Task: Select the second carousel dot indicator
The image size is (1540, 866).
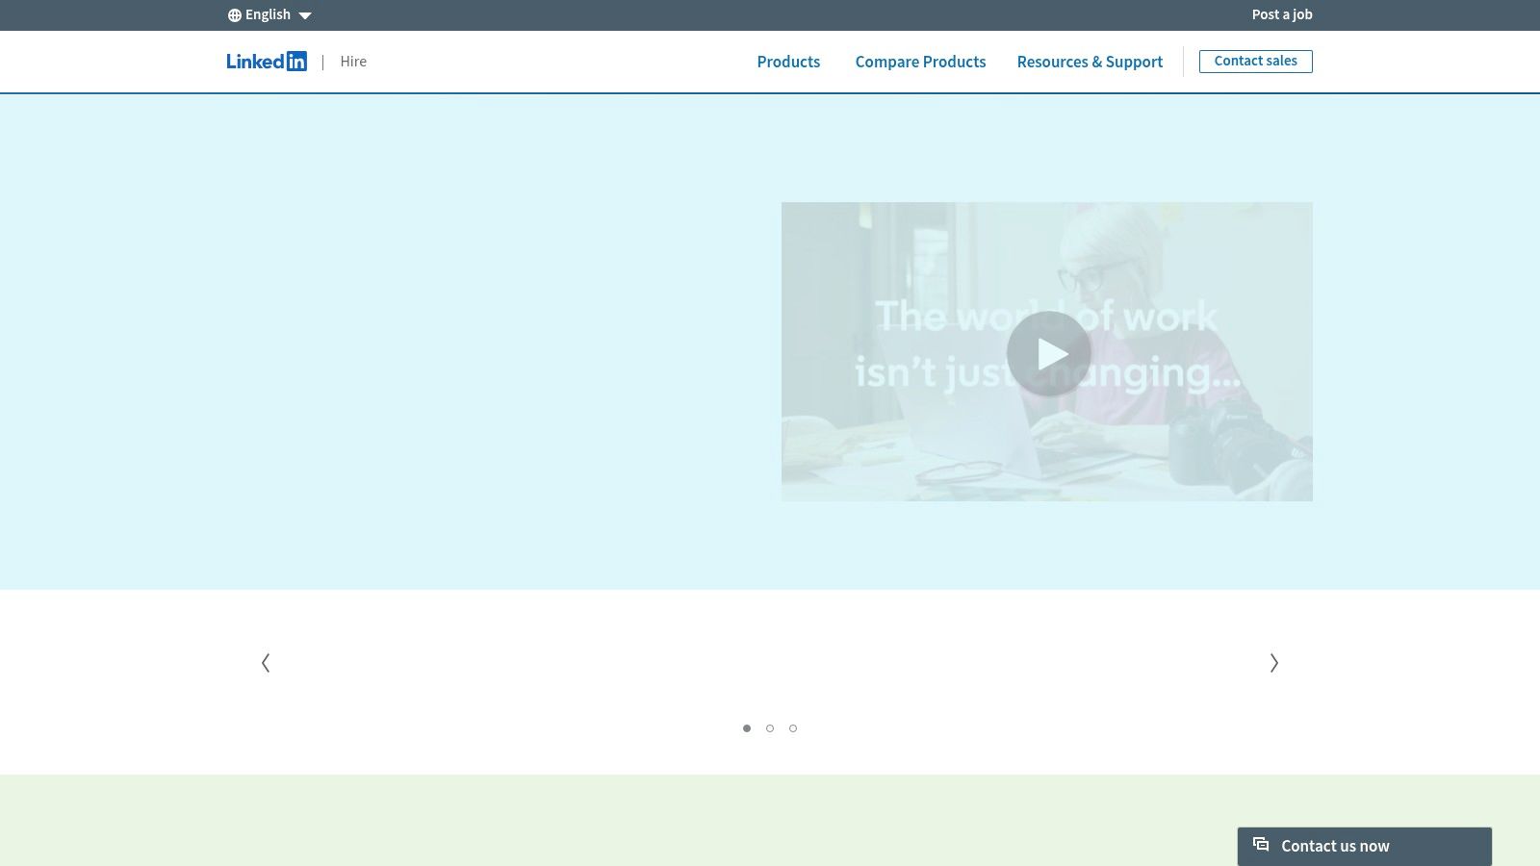Action: pyautogui.click(x=770, y=728)
